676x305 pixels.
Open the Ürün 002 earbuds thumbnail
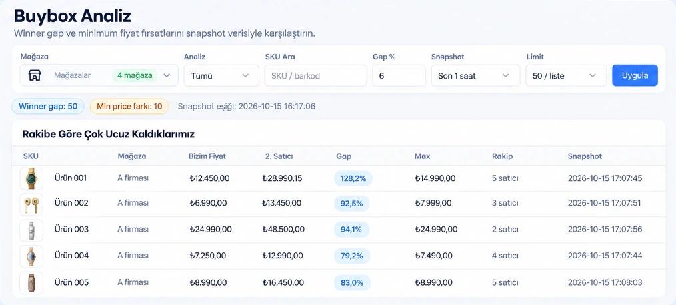pos(31,204)
